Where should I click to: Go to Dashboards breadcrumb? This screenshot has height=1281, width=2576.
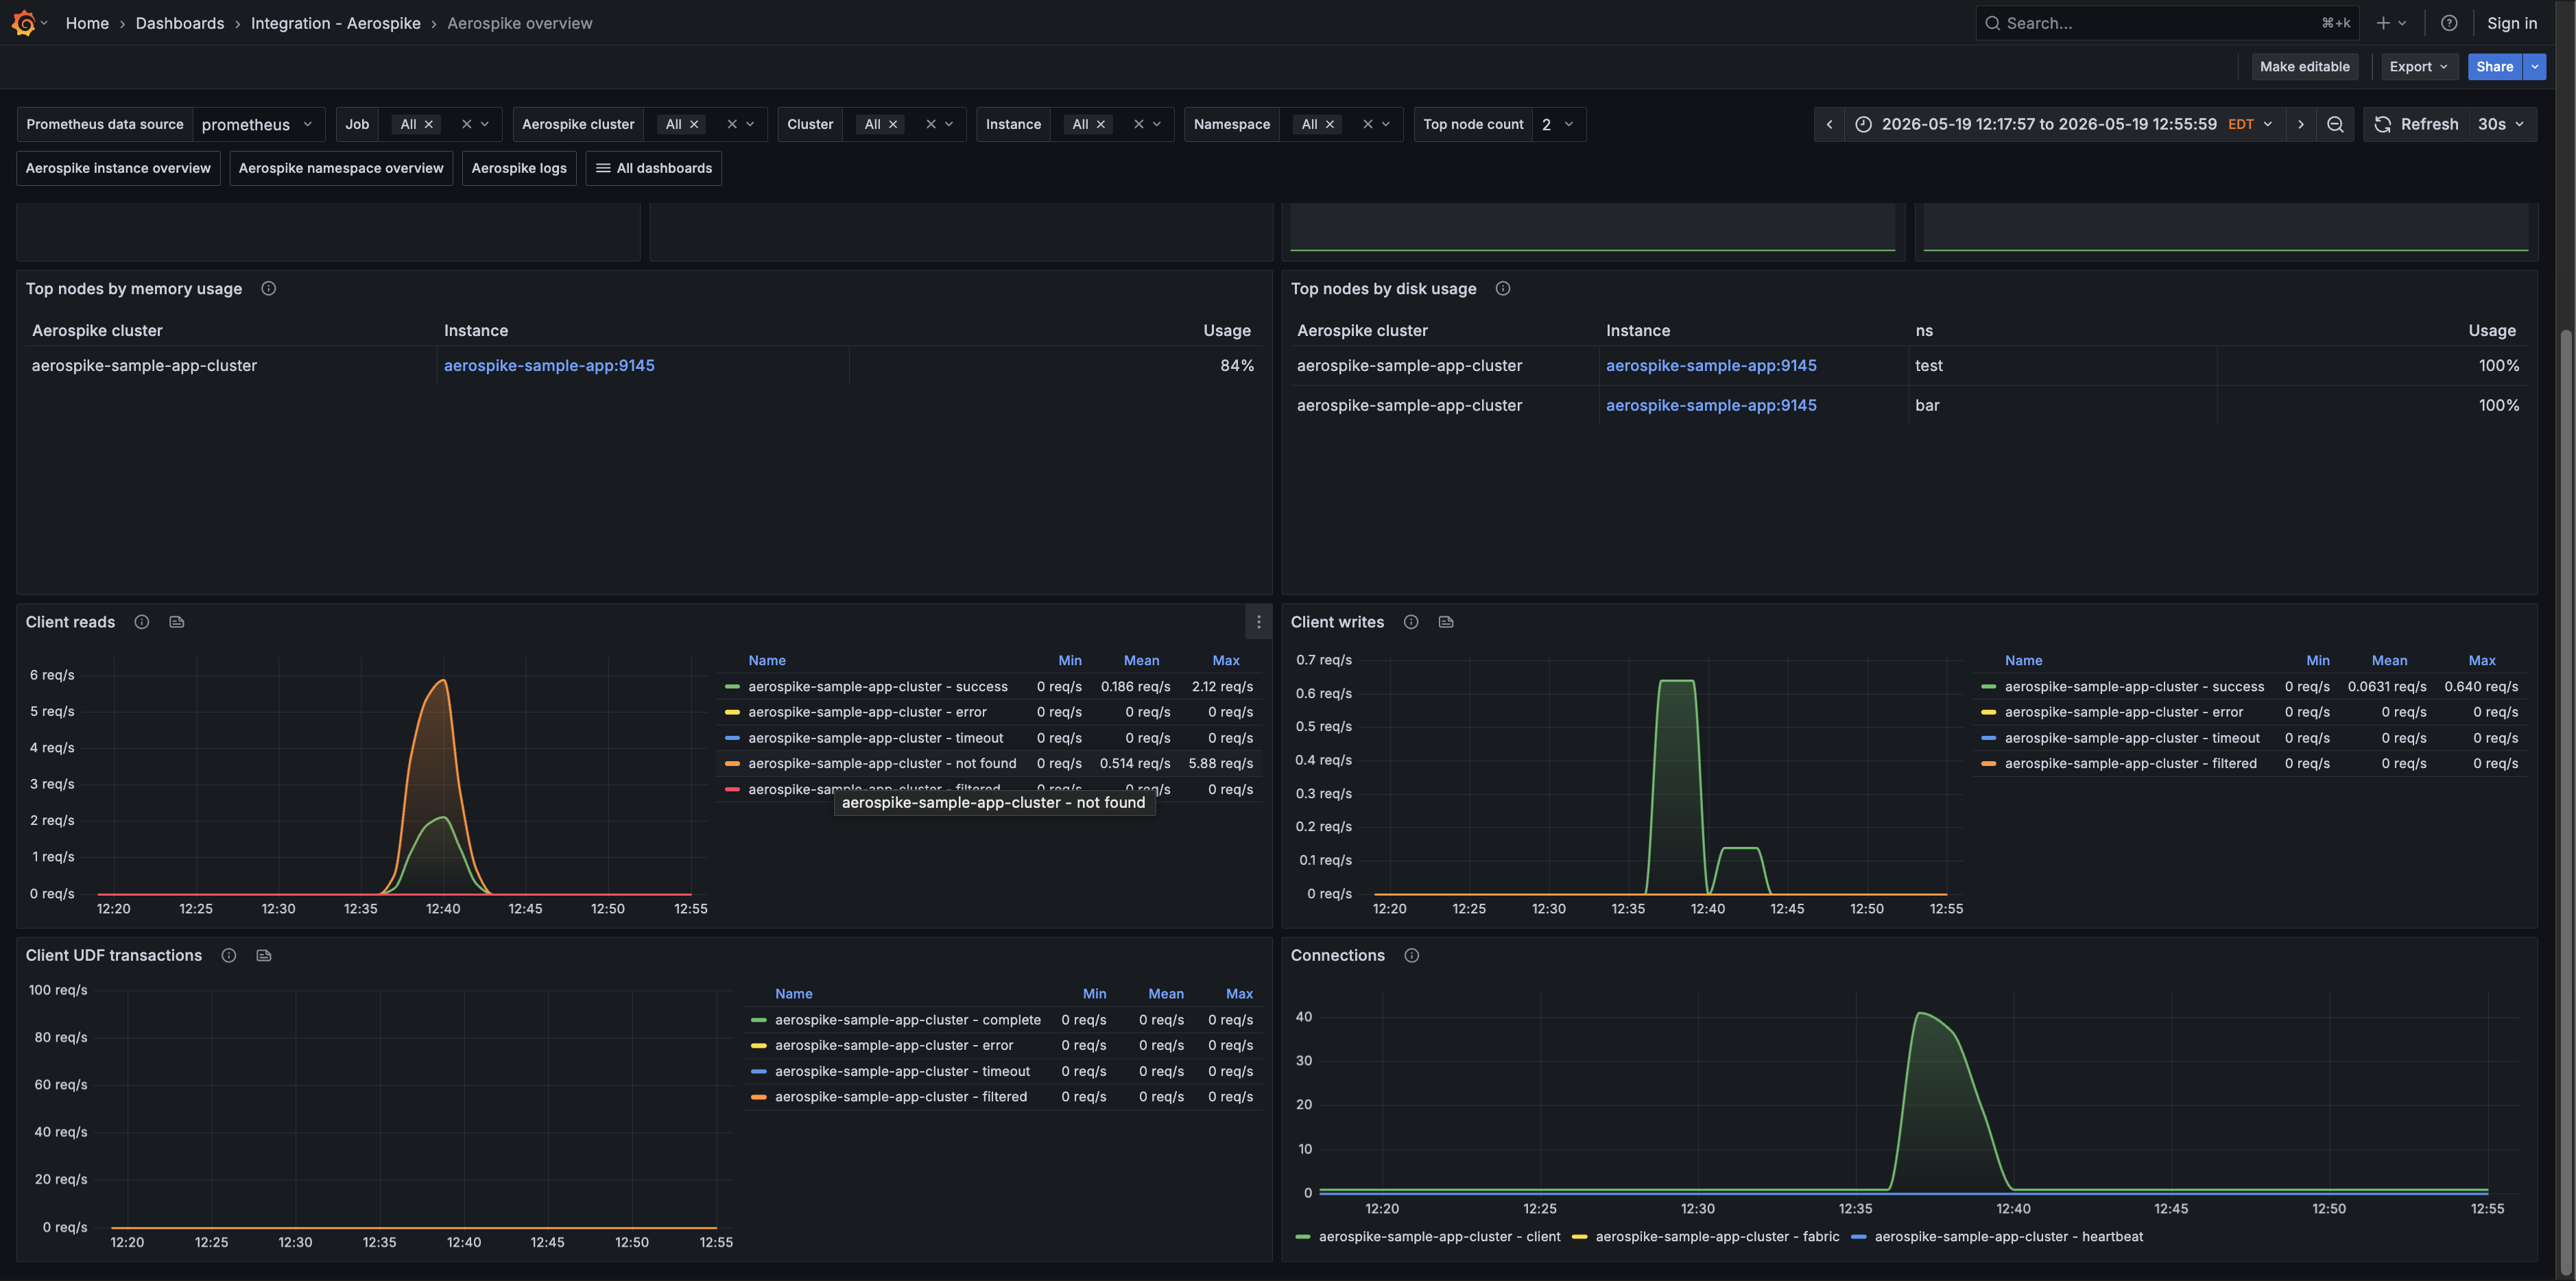coord(180,23)
